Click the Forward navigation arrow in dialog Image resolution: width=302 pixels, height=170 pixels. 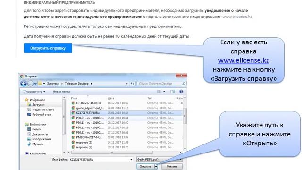30,84
